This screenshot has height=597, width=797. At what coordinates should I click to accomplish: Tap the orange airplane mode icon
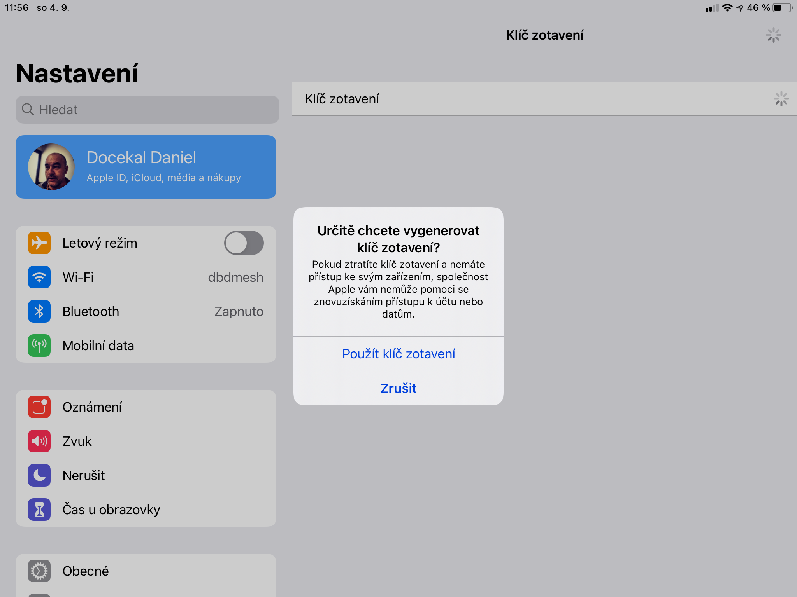coord(39,243)
